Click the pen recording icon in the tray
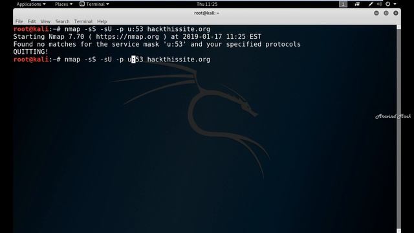 pyautogui.click(x=371, y=4)
